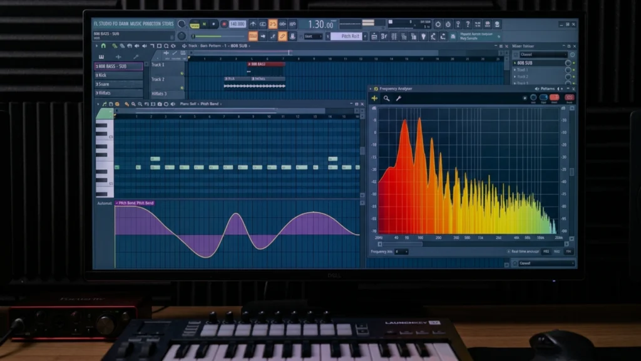Click the magnifier tool in Frequency Analyser
Viewport: 641px width, 361px height.
pos(386,98)
